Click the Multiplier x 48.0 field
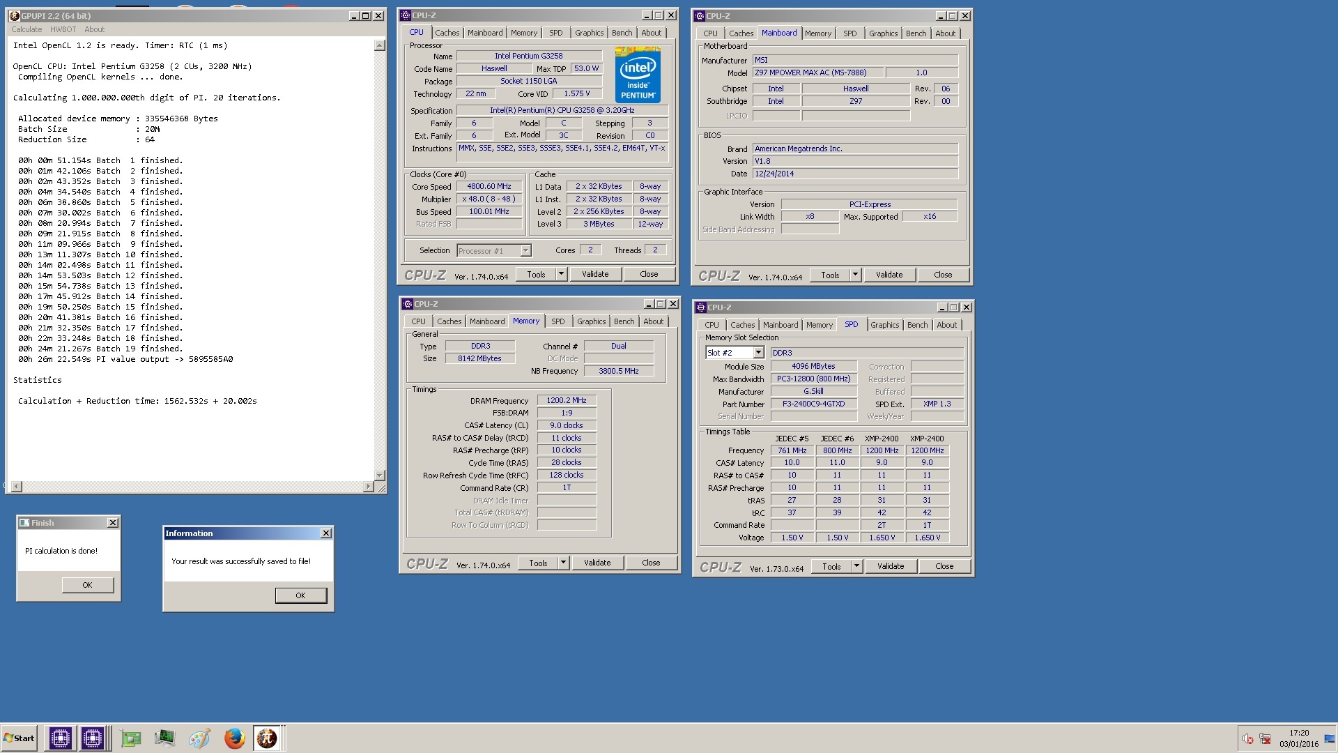Screen dimensions: 1338x753 489,199
